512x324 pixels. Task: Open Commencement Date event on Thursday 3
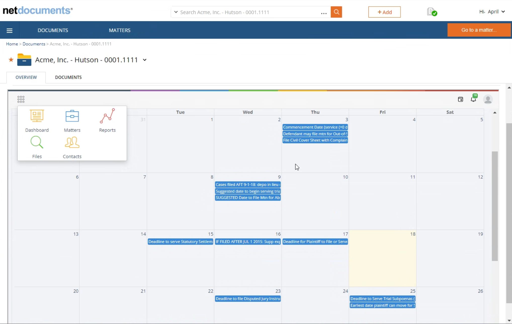click(x=315, y=127)
